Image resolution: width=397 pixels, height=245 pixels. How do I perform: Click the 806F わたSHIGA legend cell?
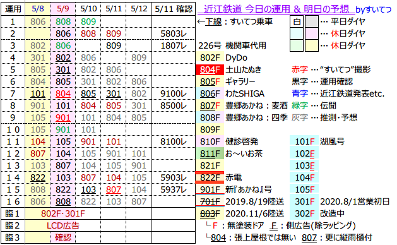coord(210,93)
